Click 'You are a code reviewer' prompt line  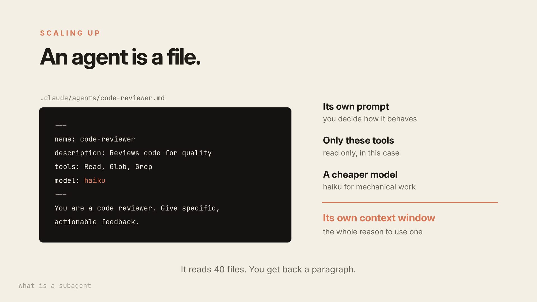(x=137, y=208)
